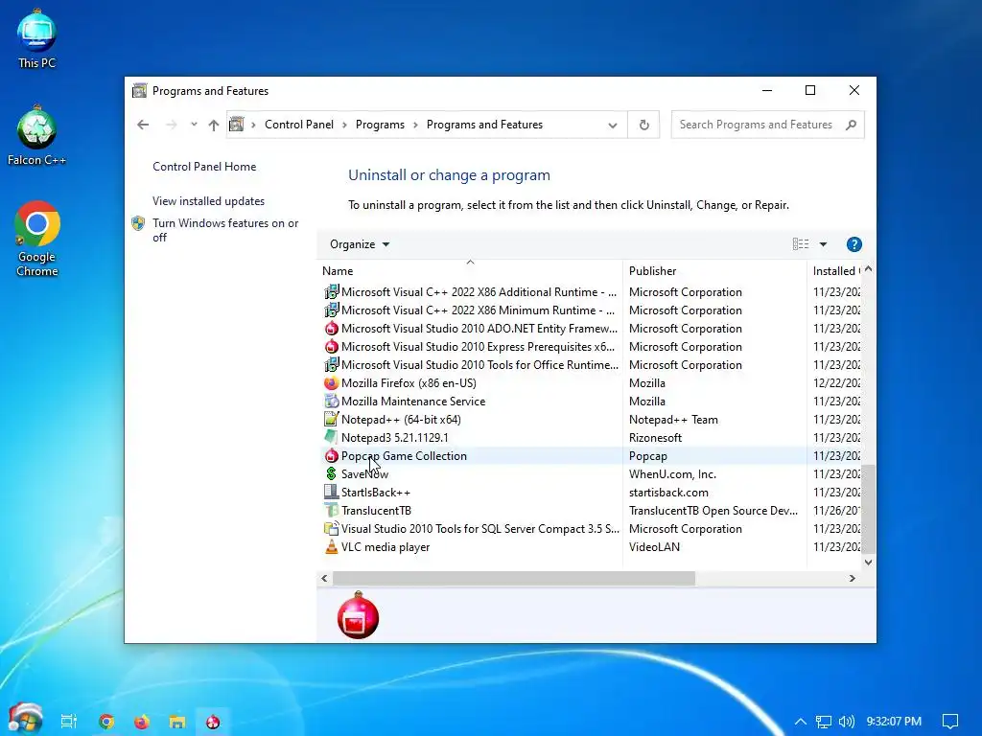Click the Back navigation arrow

[143, 125]
